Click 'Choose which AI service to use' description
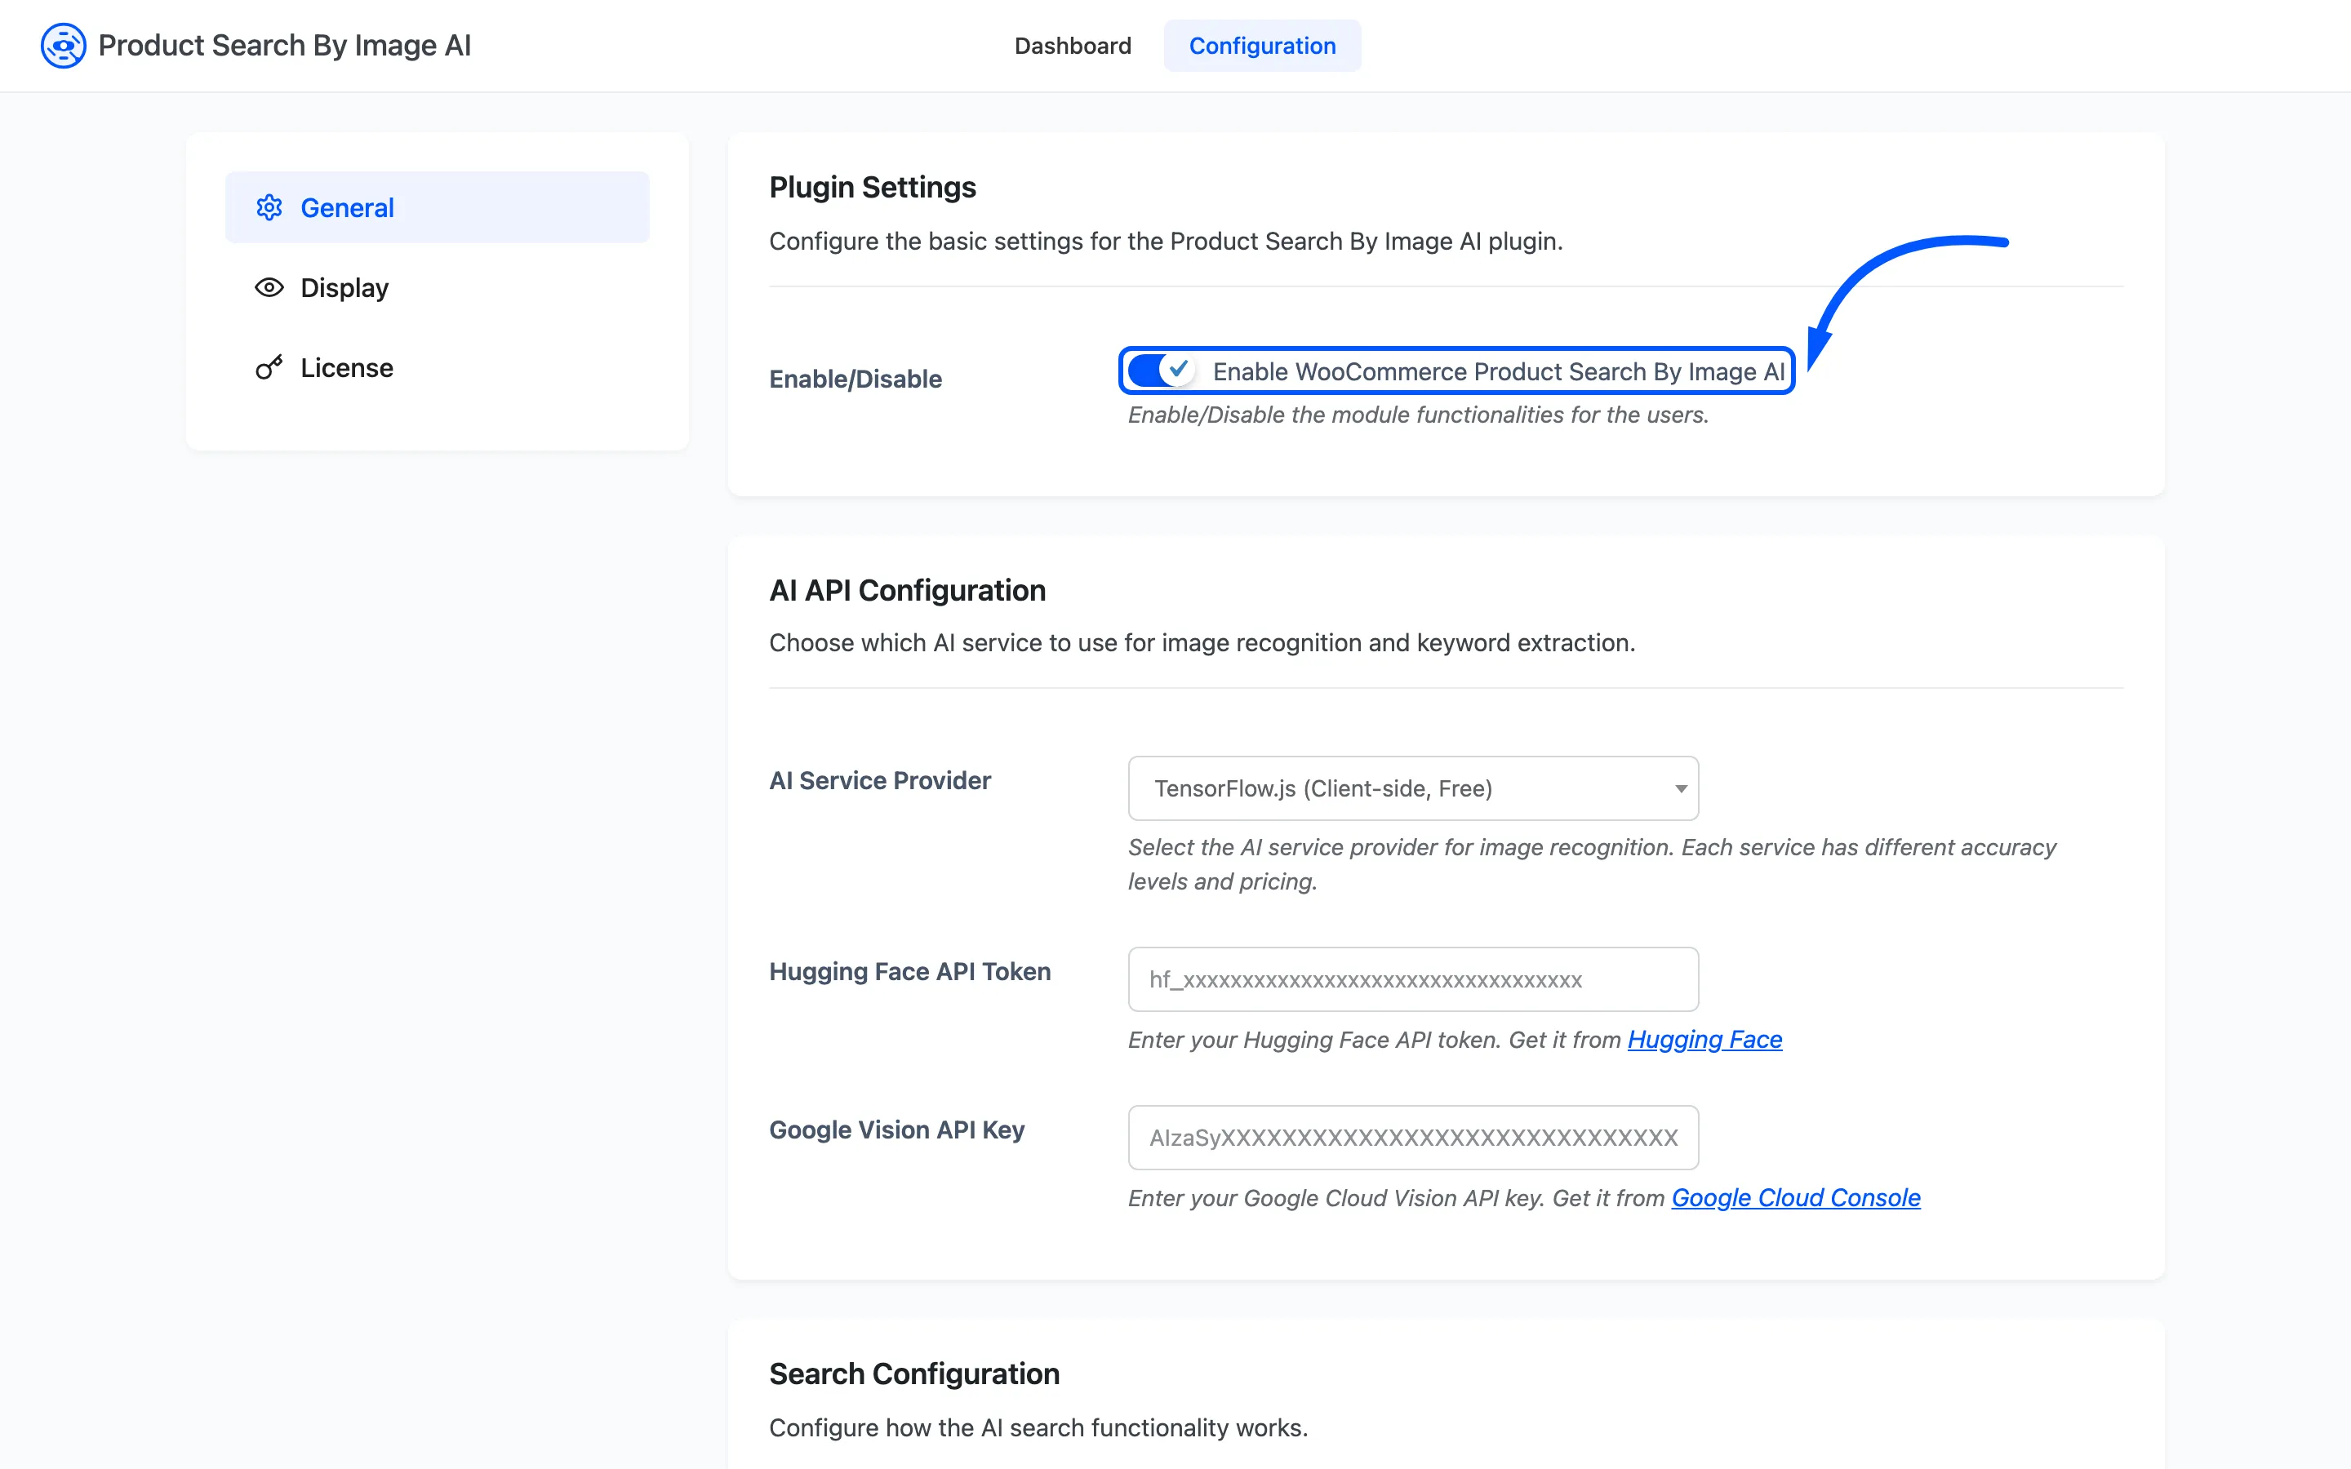2351x1469 pixels. point(1202,643)
